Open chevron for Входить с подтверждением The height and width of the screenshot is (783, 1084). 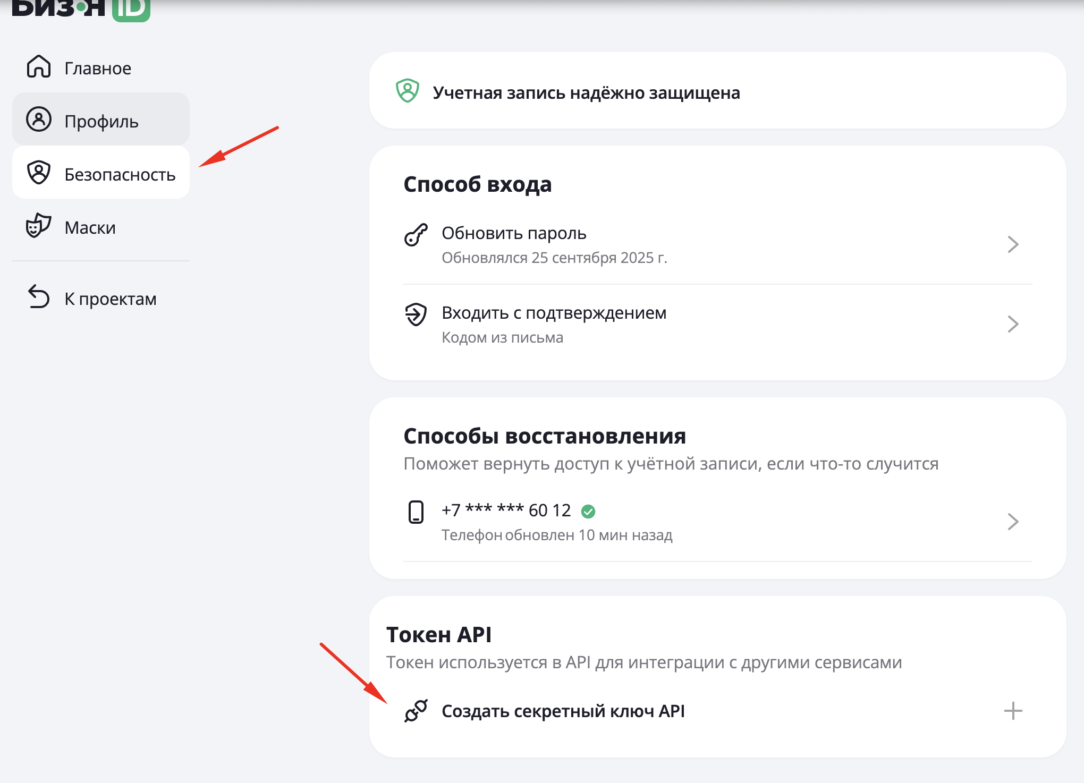1013,324
